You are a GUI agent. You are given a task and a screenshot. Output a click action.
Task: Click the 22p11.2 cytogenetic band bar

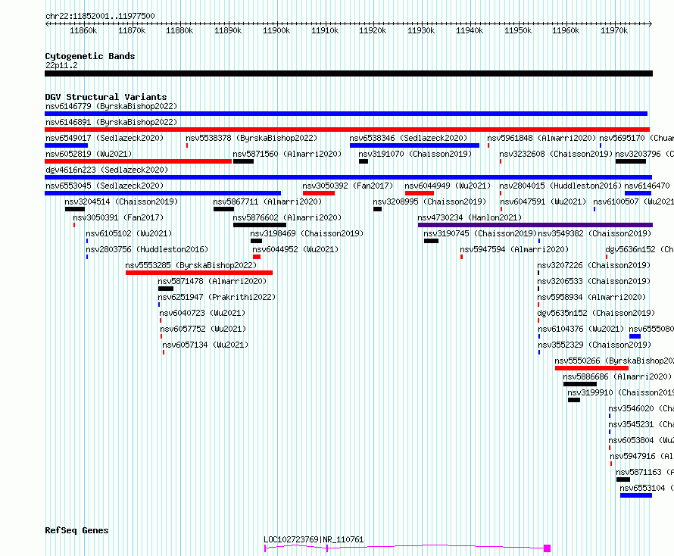348,73
